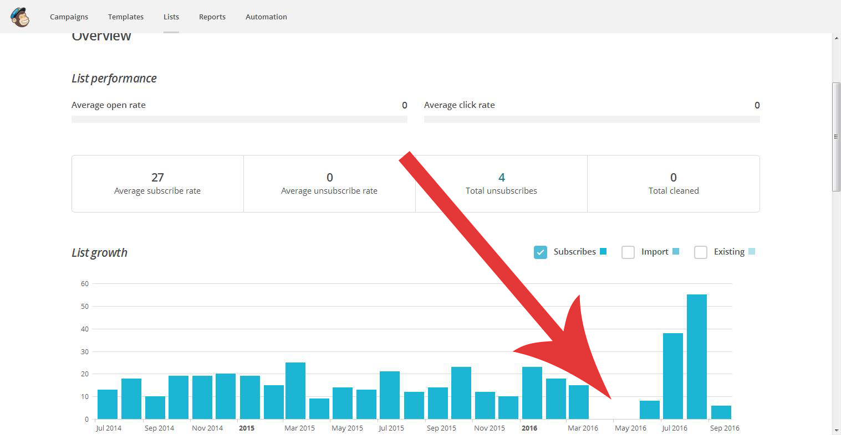Image resolution: width=841 pixels, height=435 pixels.
Task: Select the Mar 2015 chart bar
Action: tap(295, 391)
